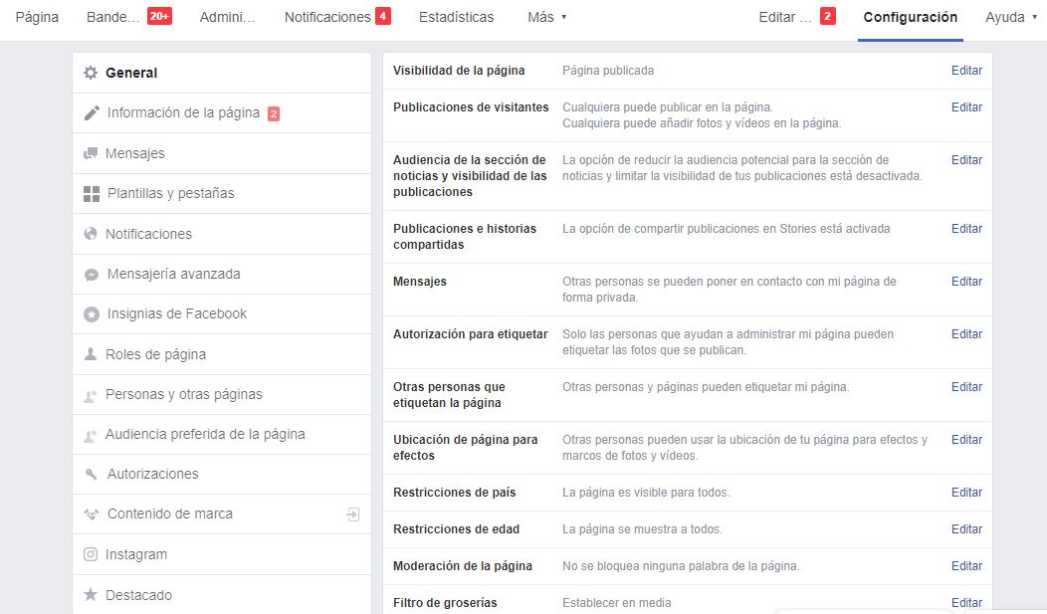Open Autorizaciones settings
Screen dimensions: 1047x614
222,474
